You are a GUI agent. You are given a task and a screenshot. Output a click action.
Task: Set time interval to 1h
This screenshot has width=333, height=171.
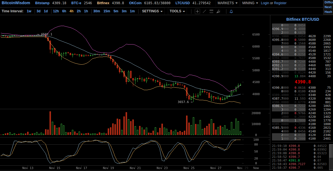click(x=86, y=11)
